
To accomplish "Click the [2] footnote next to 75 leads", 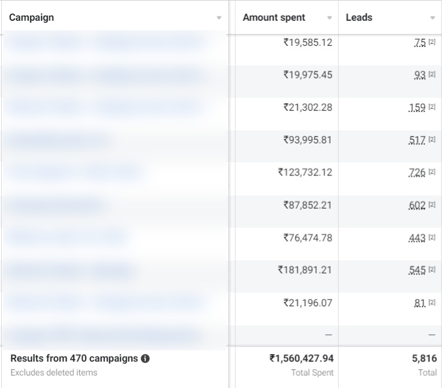I will tap(432, 42).
